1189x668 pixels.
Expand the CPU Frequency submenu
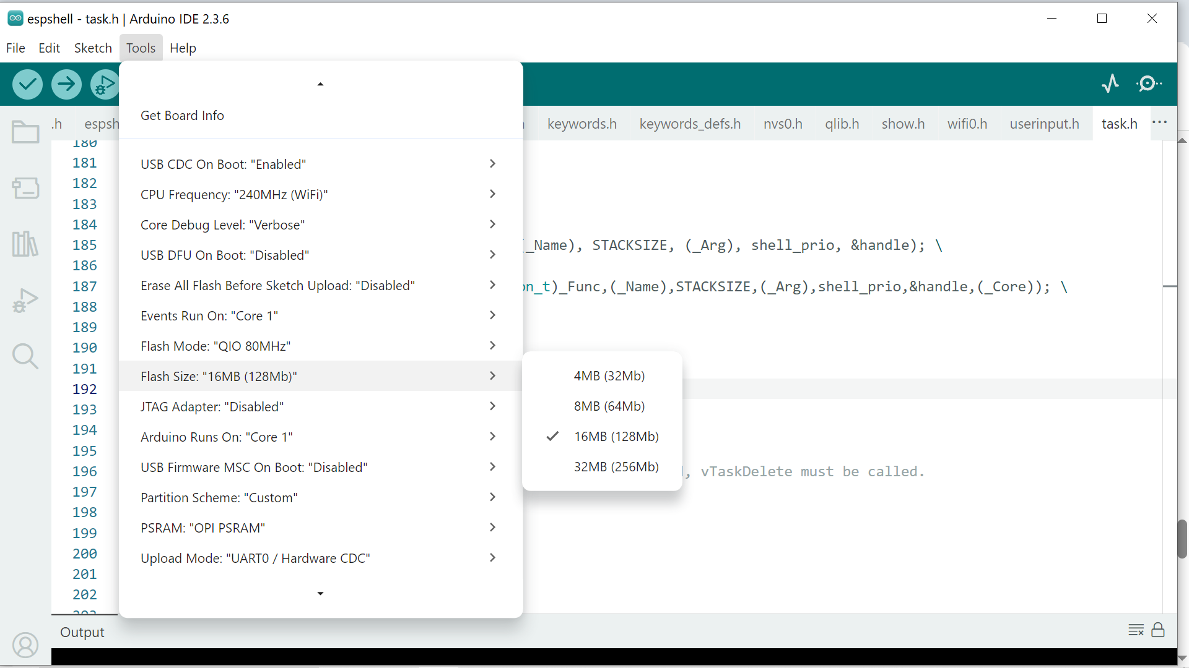click(x=321, y=194)
